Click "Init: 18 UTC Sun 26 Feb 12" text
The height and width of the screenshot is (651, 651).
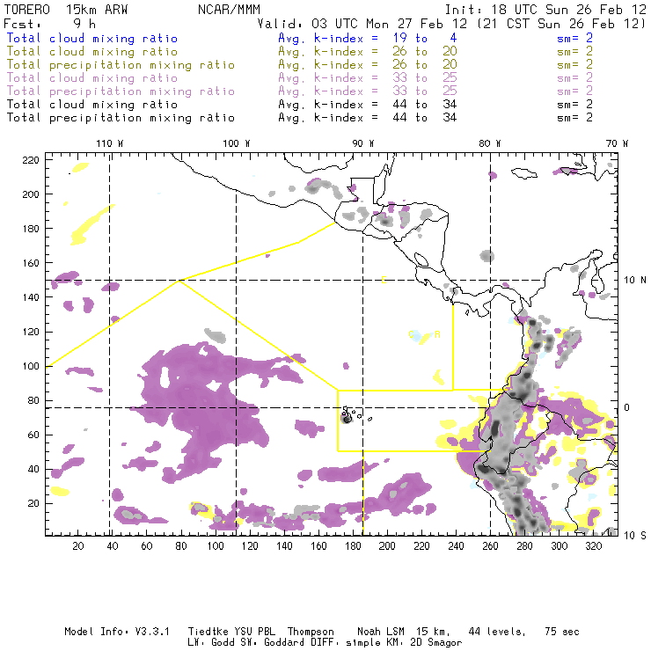tap(546, 10)
